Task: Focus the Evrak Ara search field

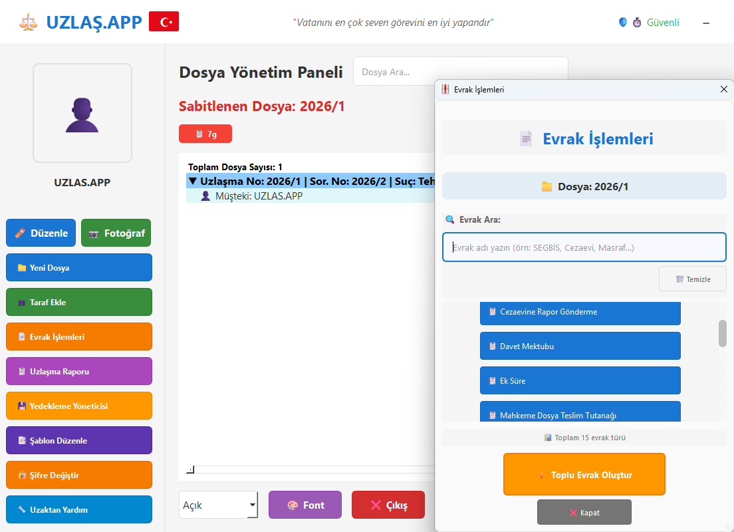Action: [x=584, y=247]
